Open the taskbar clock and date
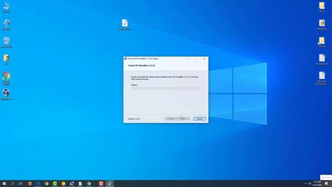Screen dimensions: 332x187 [x=317, y=183]
